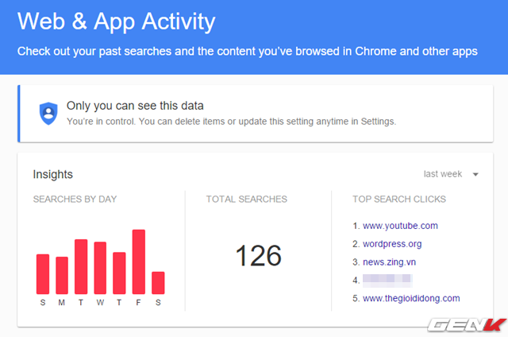
Task: Click the Sunday searches bar
Action: click(43, 274)
